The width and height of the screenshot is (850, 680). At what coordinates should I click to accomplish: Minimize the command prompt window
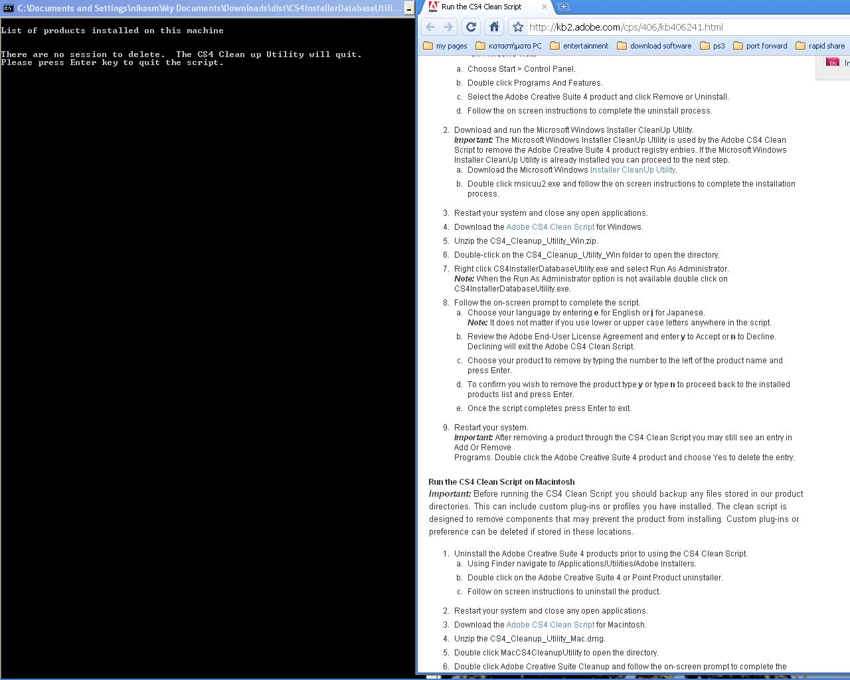tap(410, 9)
